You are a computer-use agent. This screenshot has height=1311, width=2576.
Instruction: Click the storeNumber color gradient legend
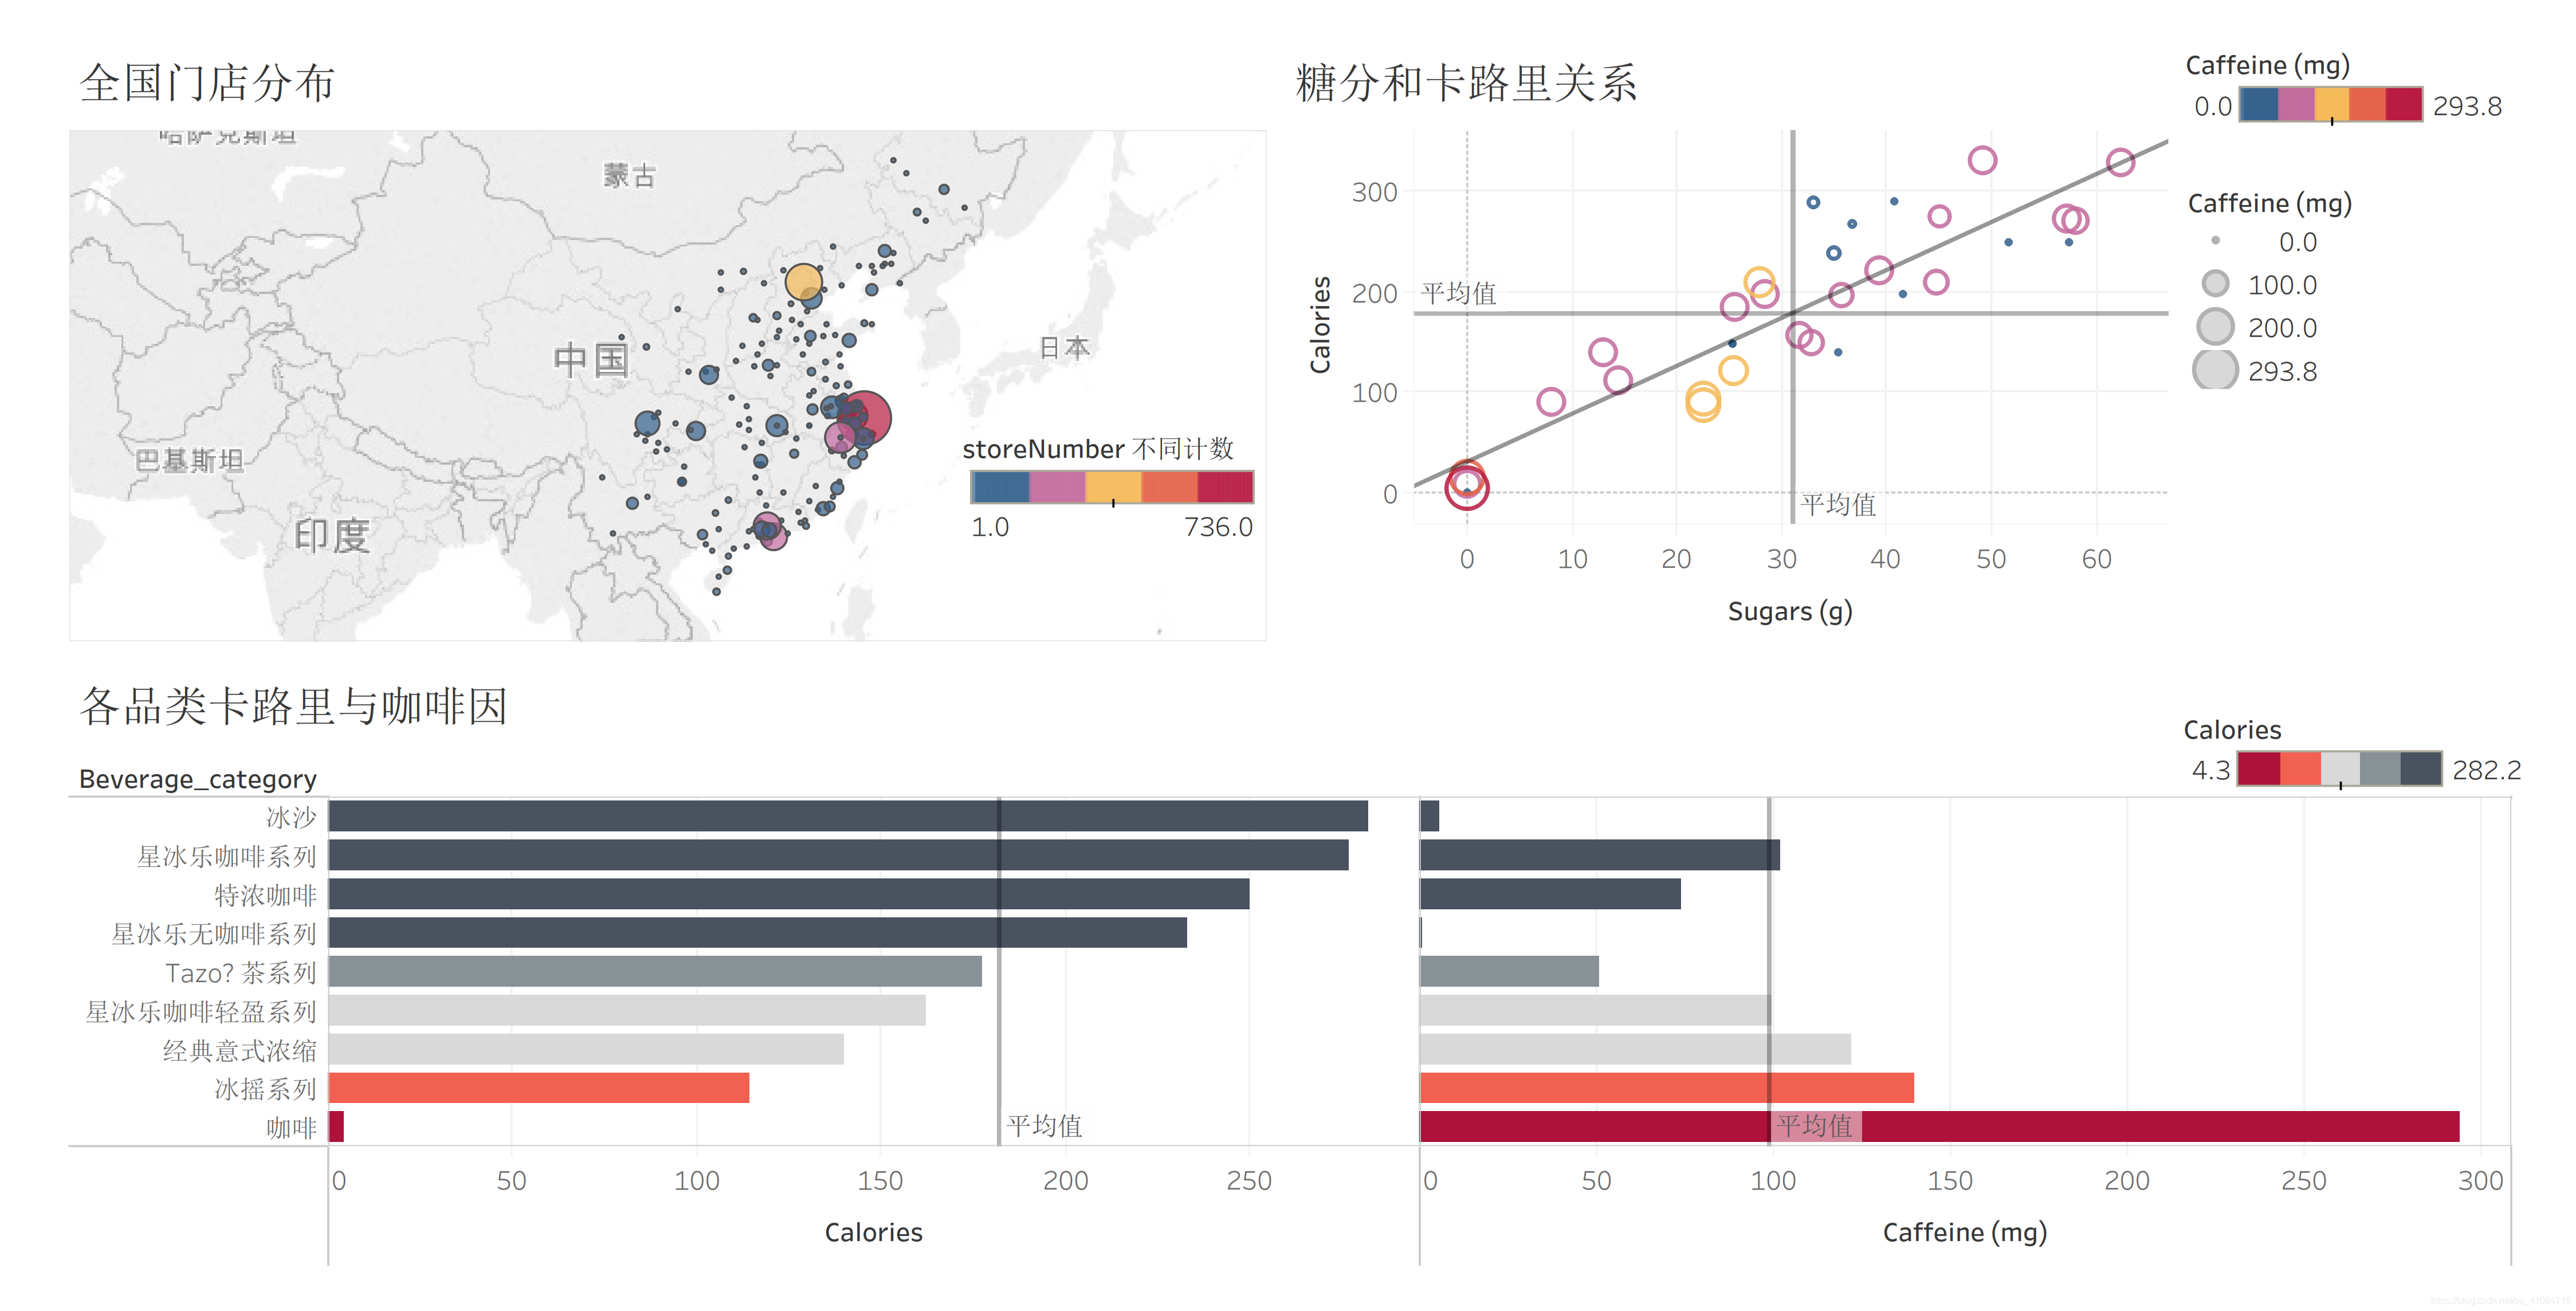[1111, 487]
